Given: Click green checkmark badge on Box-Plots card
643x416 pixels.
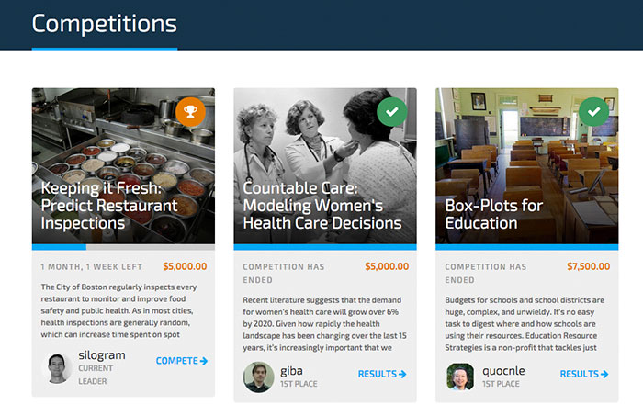Looking at the screenshot, I should (x=594, y=111).
